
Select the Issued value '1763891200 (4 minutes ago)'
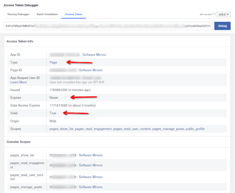70,90
